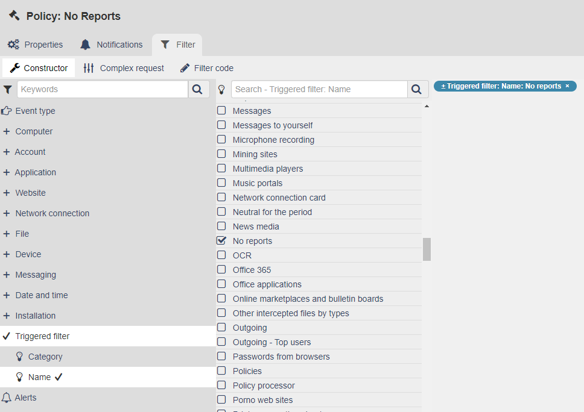Expand the Network connection group
This screenshot has width=584, height=412.
point(7,213)
